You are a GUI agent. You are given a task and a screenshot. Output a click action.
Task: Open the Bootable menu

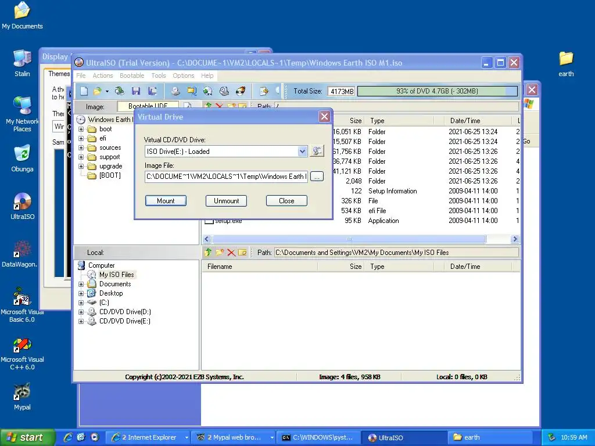[132, 75]
